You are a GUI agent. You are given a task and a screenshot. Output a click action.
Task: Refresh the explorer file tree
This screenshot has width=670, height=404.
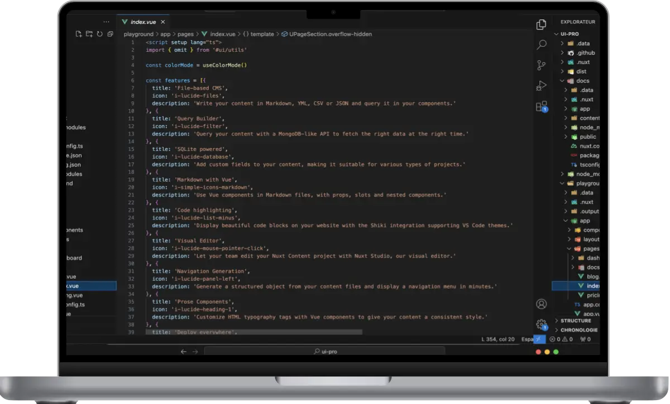click(x=99, y=34)
